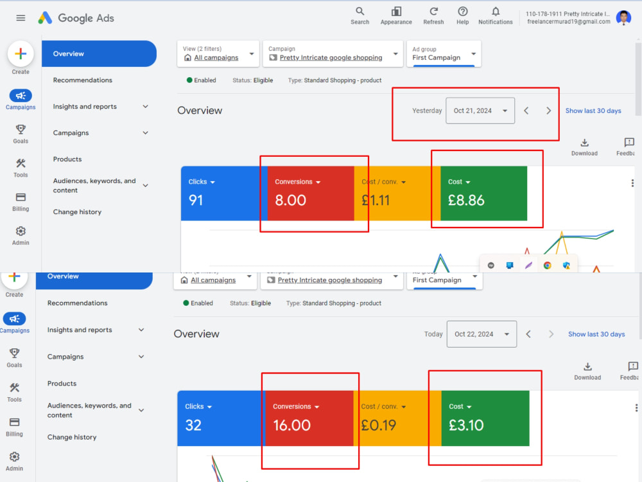Screen dimensions: 642x482
Task: Open the Oct 22, 2024 date picker
Action: pyautogui.click(x=481, y=334)
